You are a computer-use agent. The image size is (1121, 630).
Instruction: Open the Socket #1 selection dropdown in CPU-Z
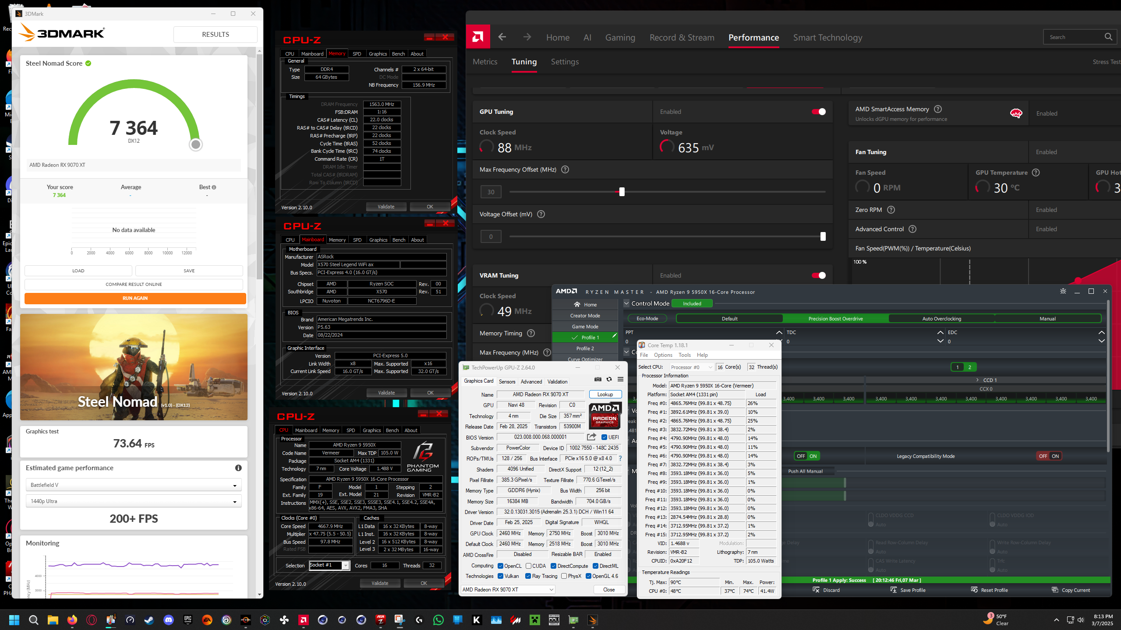[x=329, y=565]
